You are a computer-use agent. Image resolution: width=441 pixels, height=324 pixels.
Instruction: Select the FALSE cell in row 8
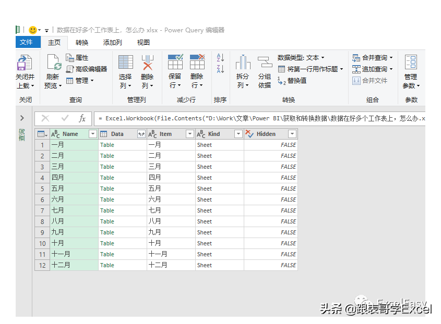pos(270,221)
